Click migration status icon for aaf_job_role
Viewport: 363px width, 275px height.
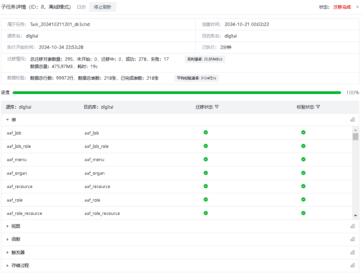coord(206,146)
